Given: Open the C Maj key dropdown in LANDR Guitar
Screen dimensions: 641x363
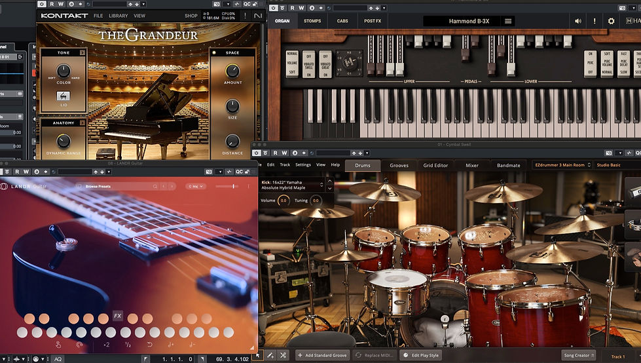Looking at the screenshot, I should tap(196, 186).
